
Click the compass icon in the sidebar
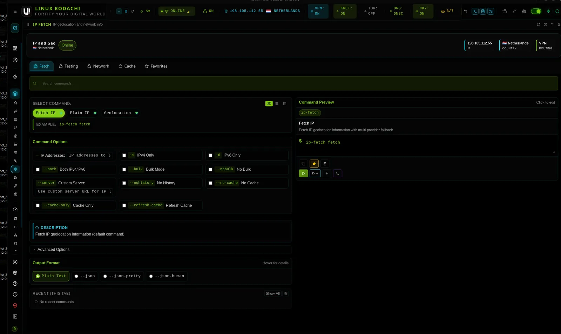(x=15, y=262)
